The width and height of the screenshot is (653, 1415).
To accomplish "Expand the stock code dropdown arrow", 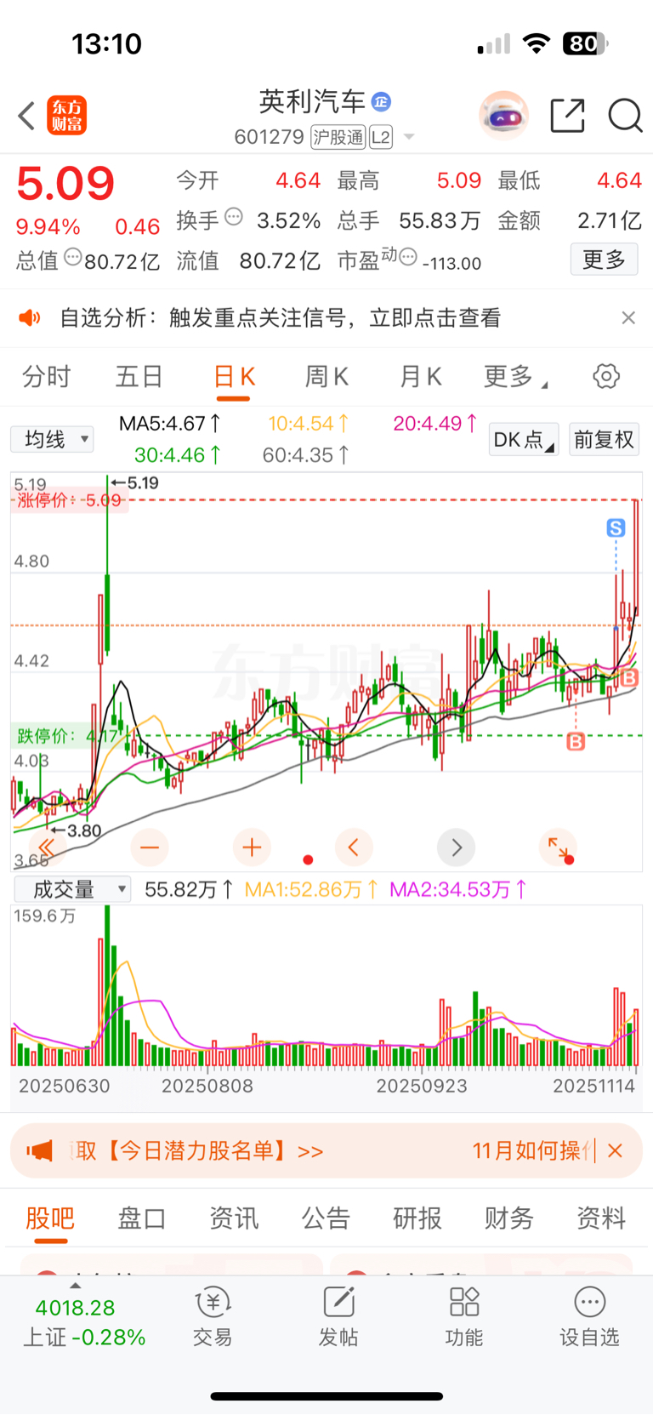I will pos(408,137).
